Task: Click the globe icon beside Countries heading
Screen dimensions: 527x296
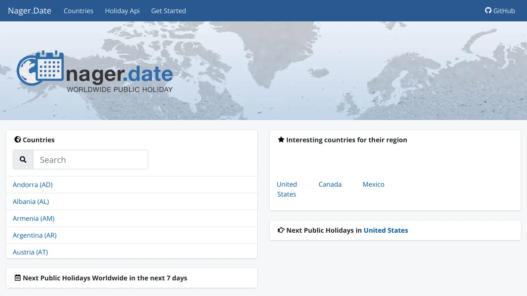Action: pyautogui.click(x=18, y=140)
